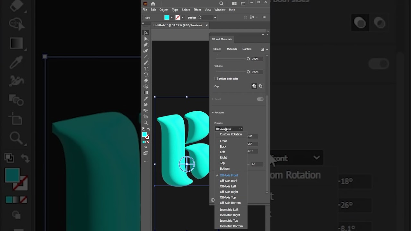This screenshot has width=411, height=231.
Task: Open the control bar list menu icon
Action: [x=264, y=17]
